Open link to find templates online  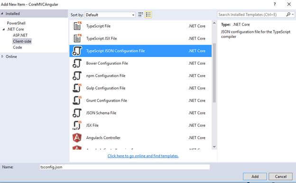[x=143, y=156]
